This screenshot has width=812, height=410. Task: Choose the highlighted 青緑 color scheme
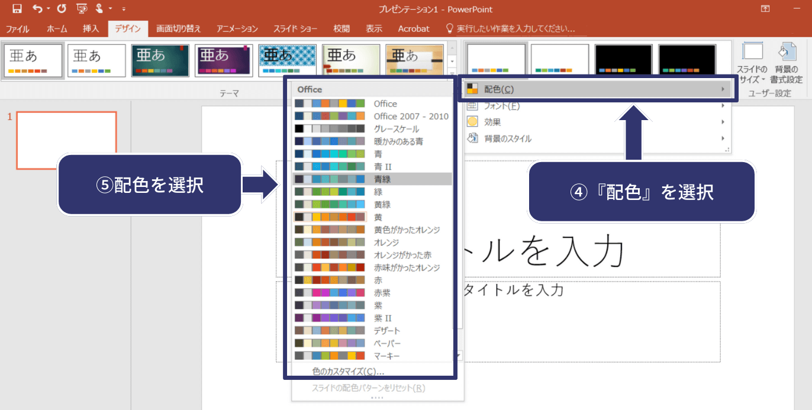pos(373,179)
